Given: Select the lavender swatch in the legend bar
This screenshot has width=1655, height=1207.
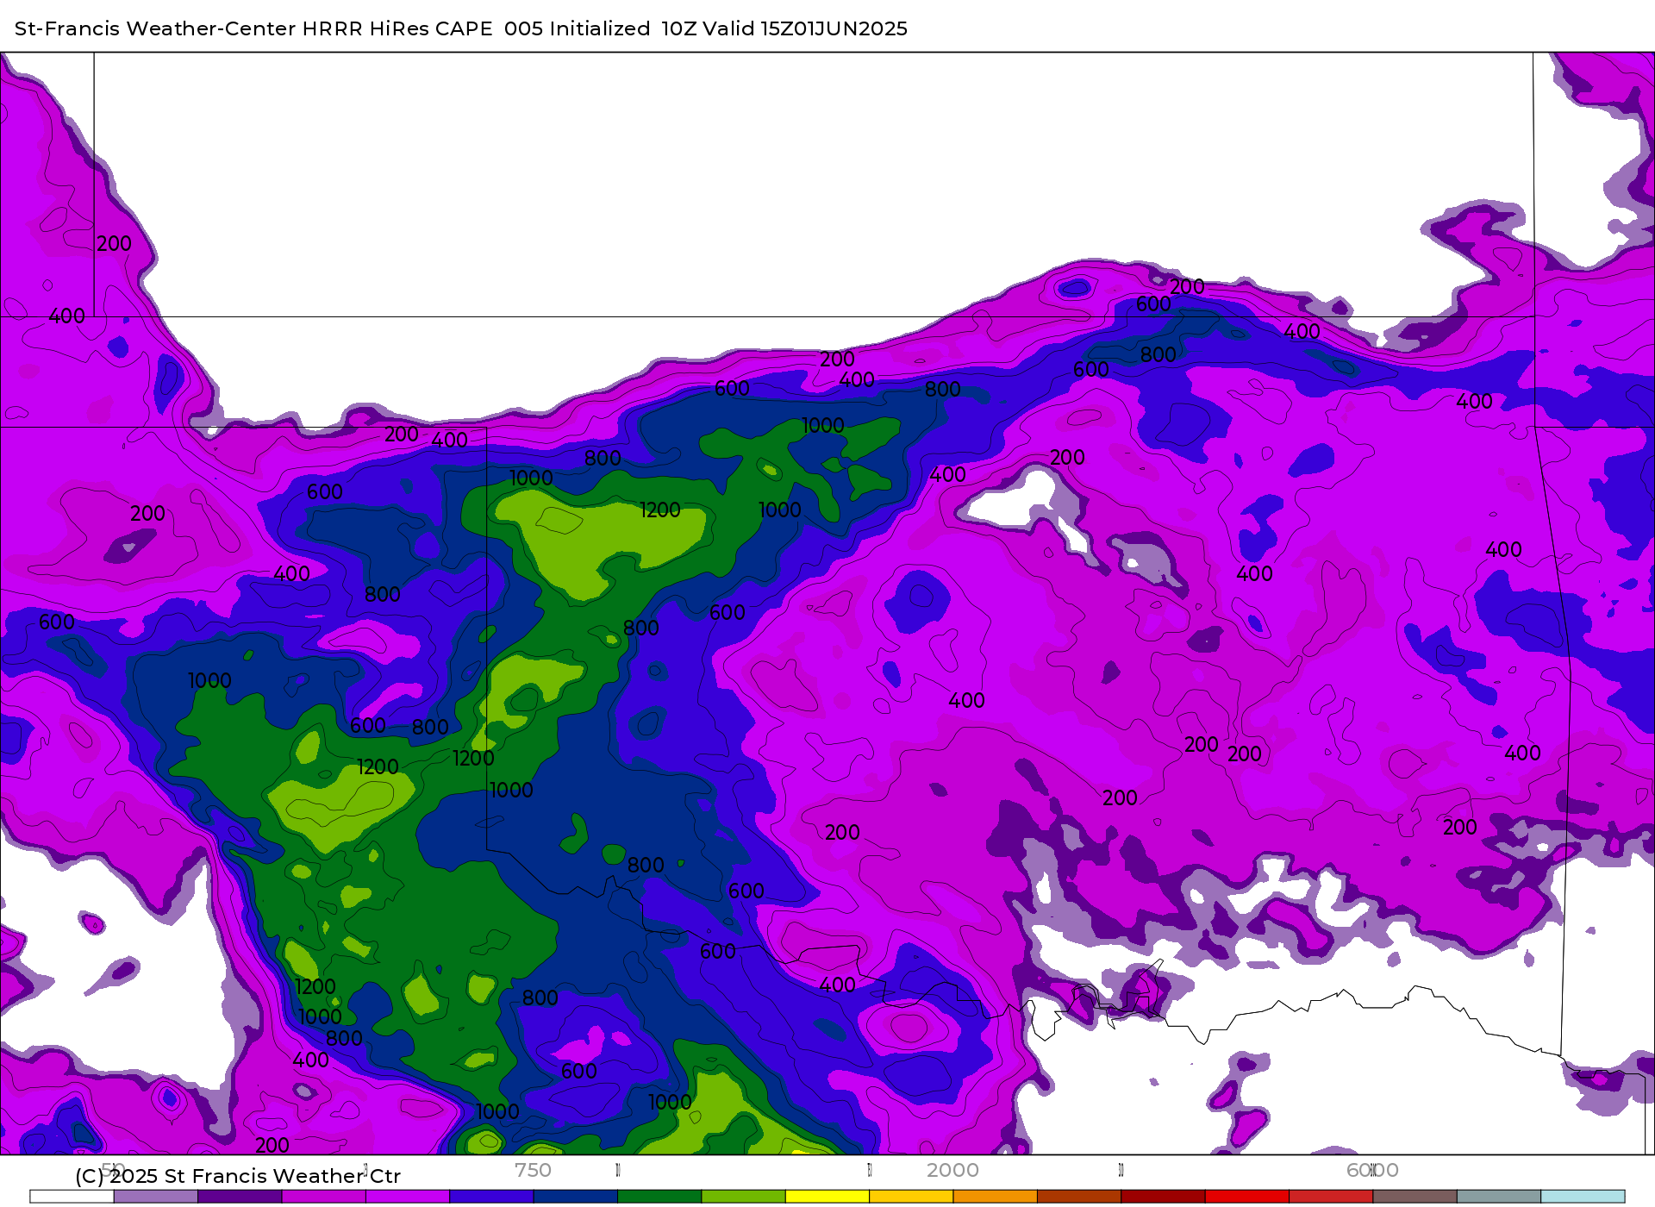Looking at the screenshot, I should (x=155, y=1197).
